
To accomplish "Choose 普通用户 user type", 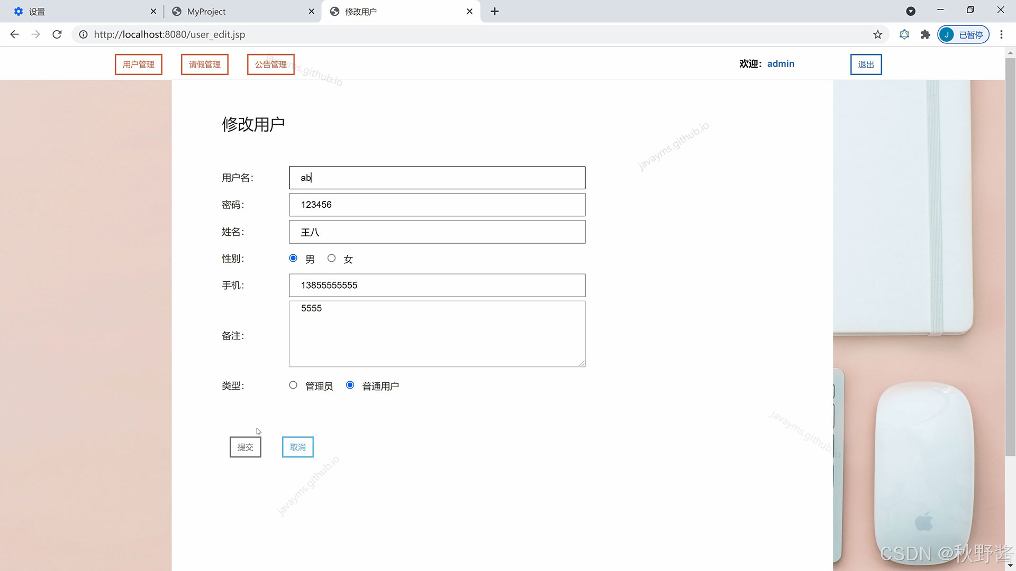I will pos(350,385).
